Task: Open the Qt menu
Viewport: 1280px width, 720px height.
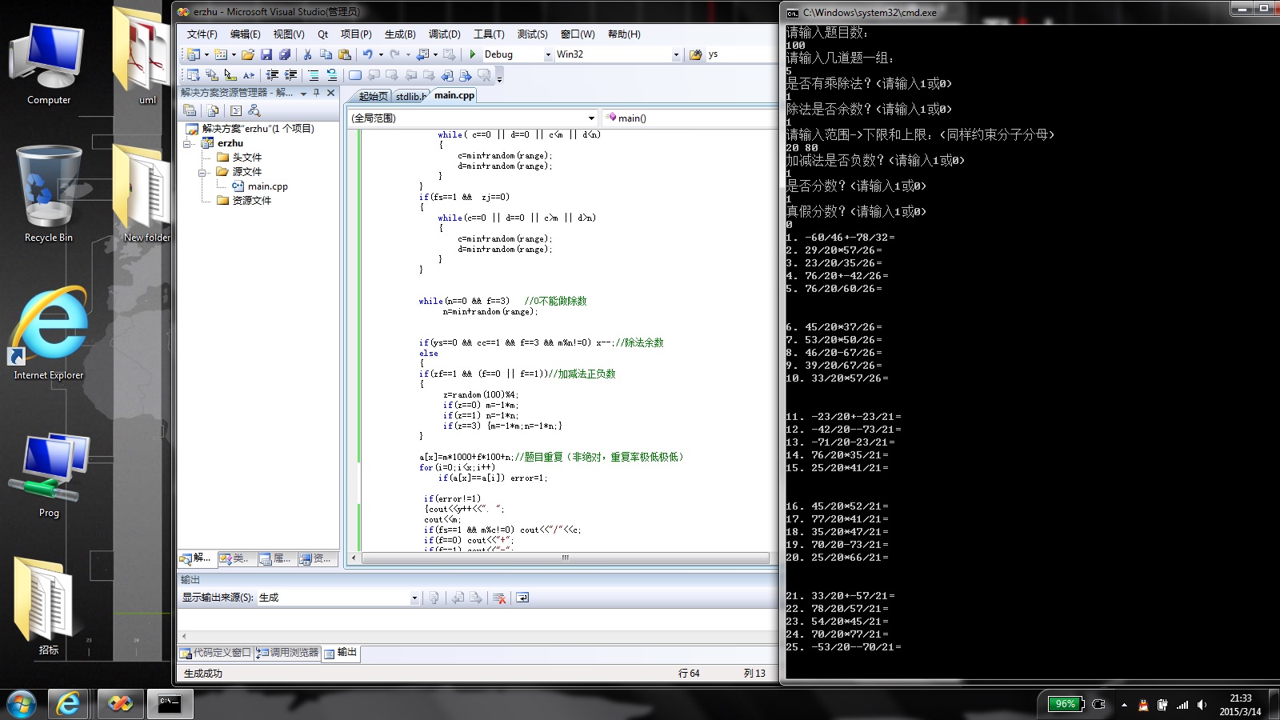Action: [x=322, y=34]
